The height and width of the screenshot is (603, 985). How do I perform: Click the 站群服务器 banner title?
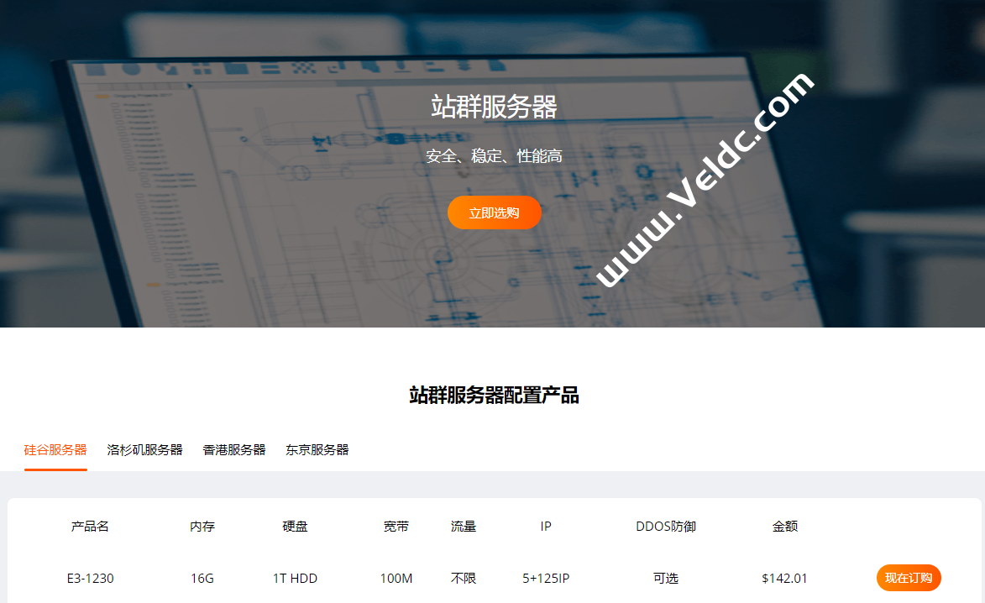click(494, 107)
